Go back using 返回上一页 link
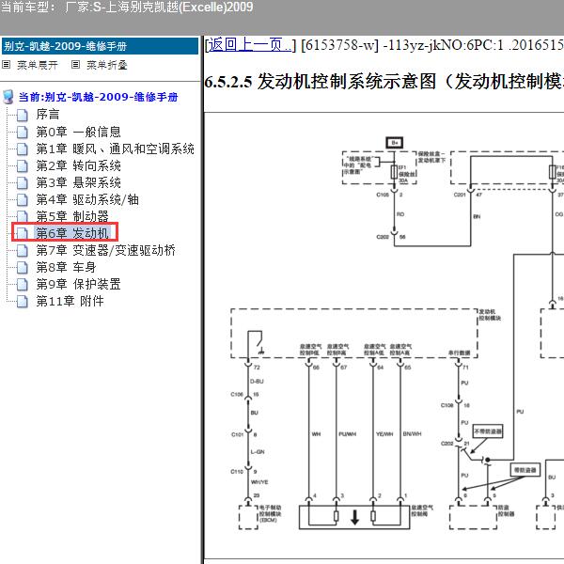Image resolution: width=564 pixels, height=564 pixels. 250,45
